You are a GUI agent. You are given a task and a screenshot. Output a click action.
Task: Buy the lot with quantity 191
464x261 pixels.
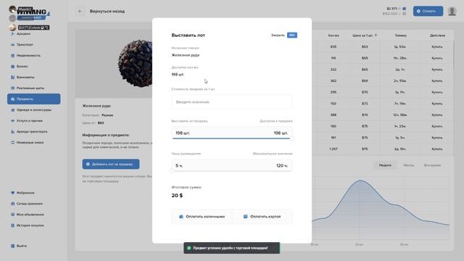coord(437,138)
